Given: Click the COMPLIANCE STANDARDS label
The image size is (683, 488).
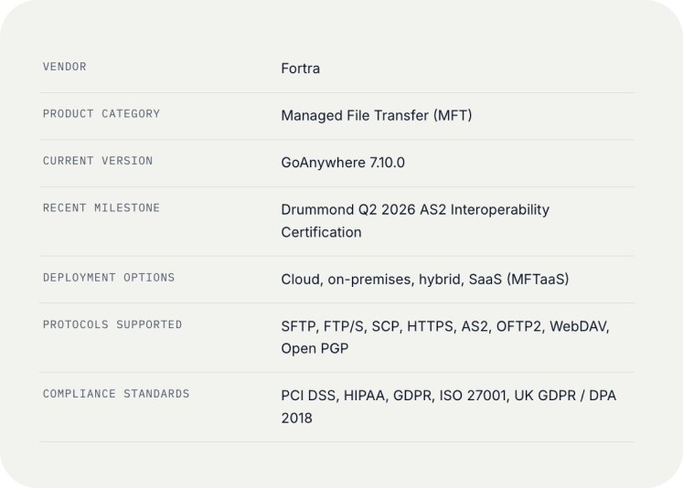Looking at the screenshot, I should (x=116, y=394).
